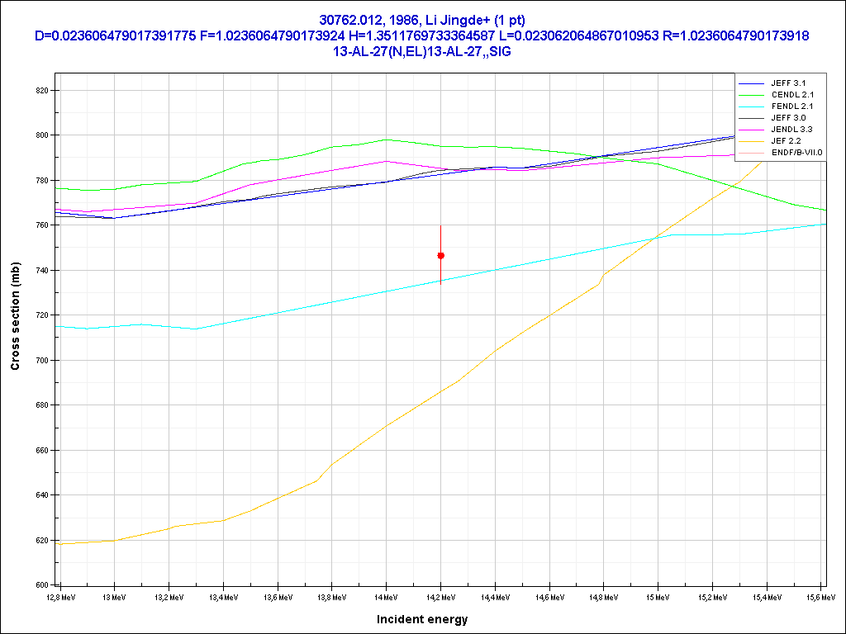Click the red experimental data point

click(x=440, y=256)
